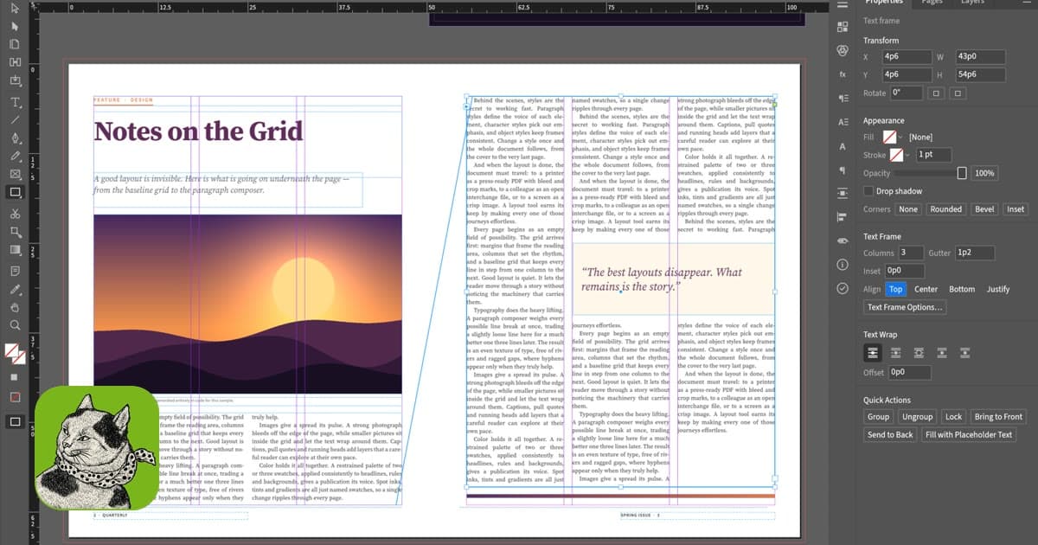Switch to the Layers tab

click(972, 3)
